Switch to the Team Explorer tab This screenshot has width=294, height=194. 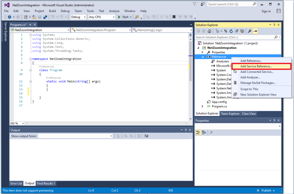[x=230, y=113]
